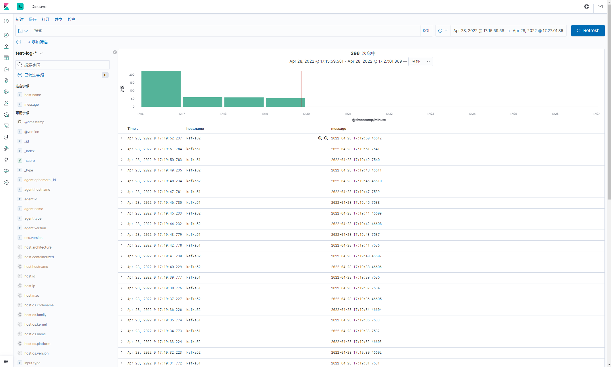
Task: Open the mail newsfeed icon
Action: click(x=600, y=7)
